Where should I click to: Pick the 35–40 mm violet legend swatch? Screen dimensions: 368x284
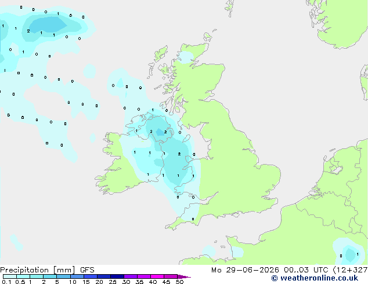click(144, 276)
